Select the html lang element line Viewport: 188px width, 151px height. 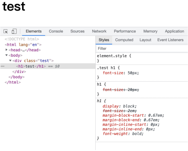click(23, 45)
